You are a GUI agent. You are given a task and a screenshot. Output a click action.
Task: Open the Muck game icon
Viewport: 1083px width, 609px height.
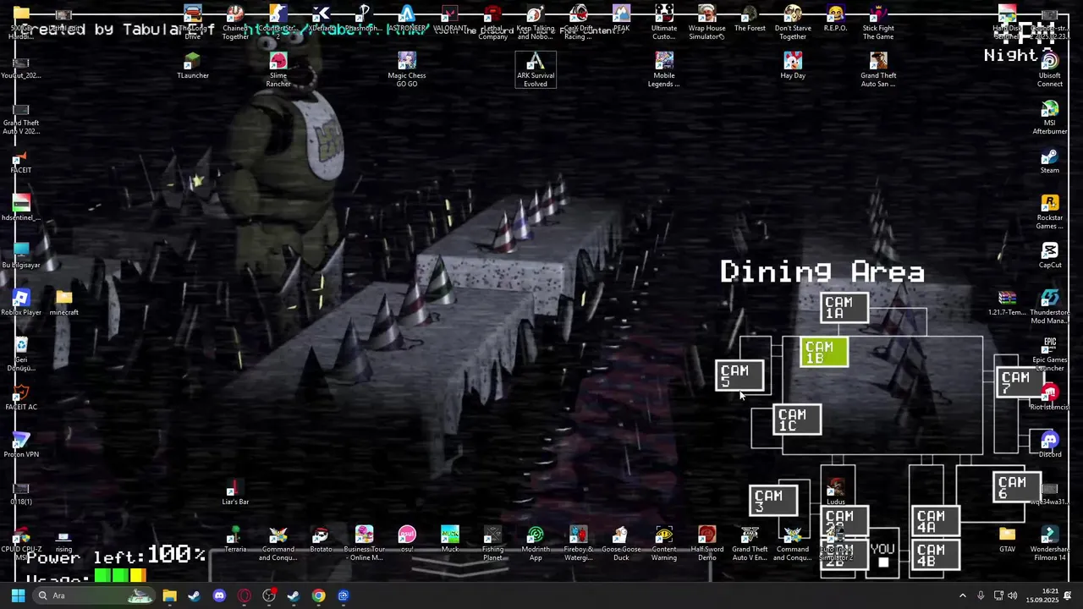click(x=450, y=540)
